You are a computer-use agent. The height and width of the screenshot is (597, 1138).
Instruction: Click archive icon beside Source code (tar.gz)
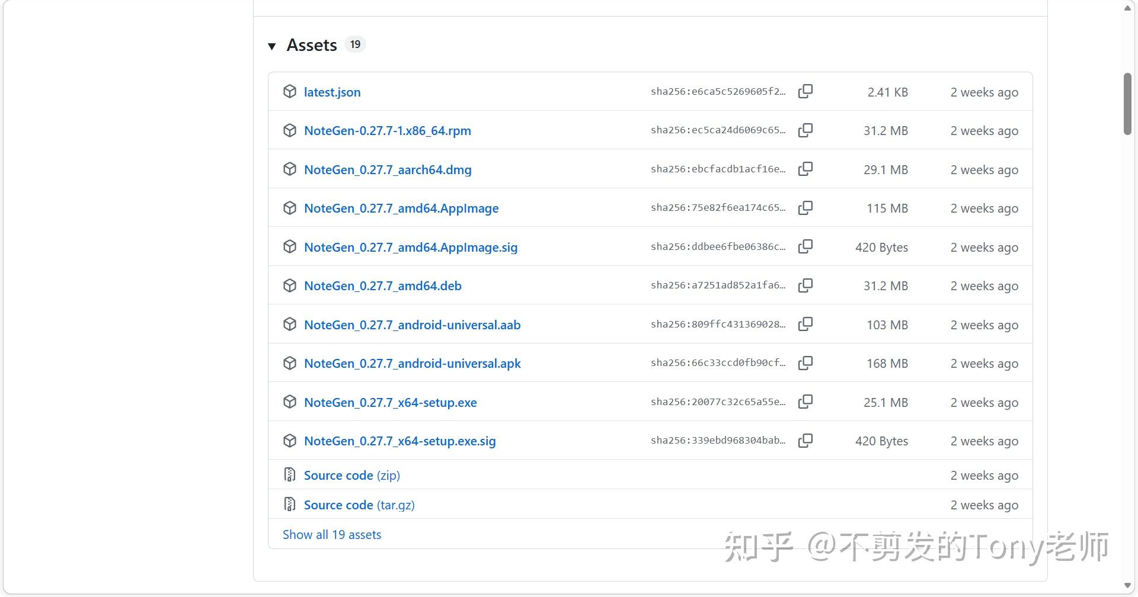[289, 504]
